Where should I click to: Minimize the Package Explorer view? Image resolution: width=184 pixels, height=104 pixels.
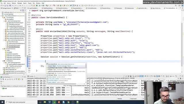[23, 8]
